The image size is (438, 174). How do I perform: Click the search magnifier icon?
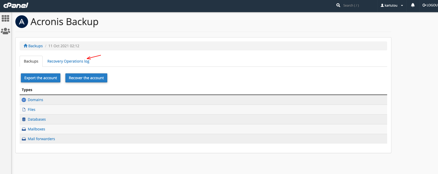point(338,5)
